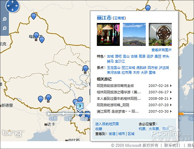Select the northernmost Xinjiang map pin
Screen dimensions: 194x149
click(x=34, y=16)
